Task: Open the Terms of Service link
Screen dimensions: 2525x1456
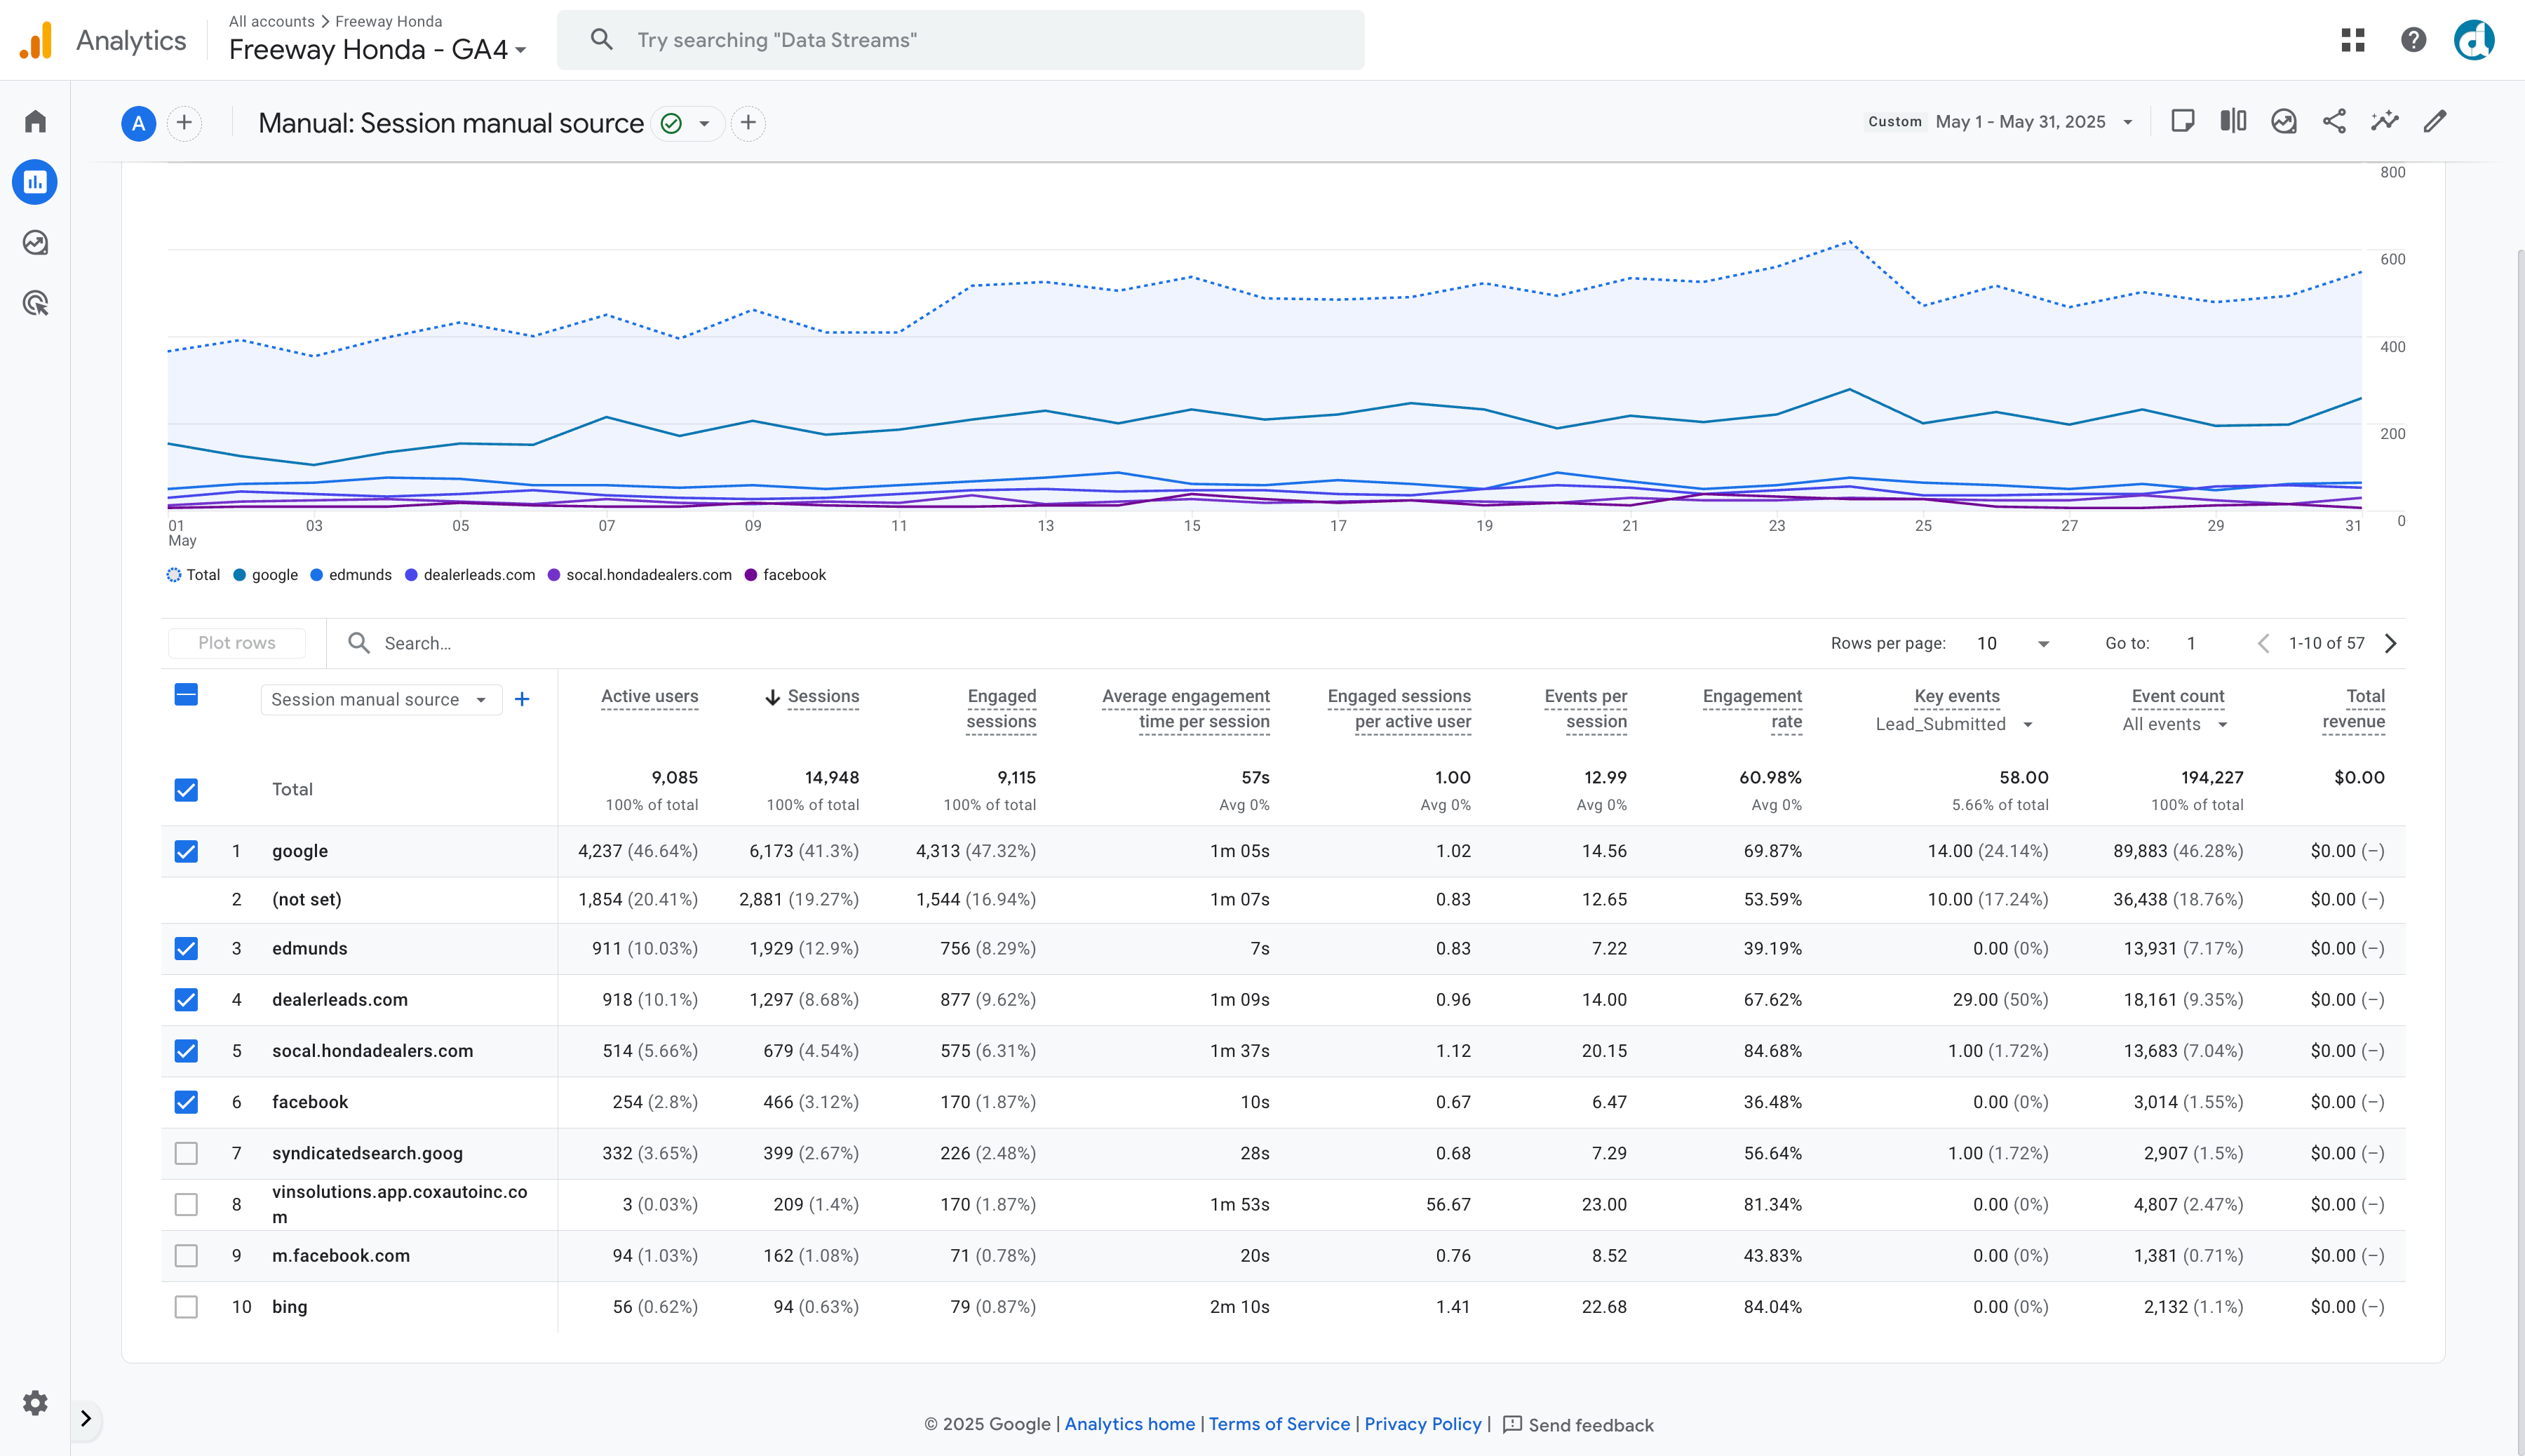Action: pyautogui.click(x=1279, y=1424)
